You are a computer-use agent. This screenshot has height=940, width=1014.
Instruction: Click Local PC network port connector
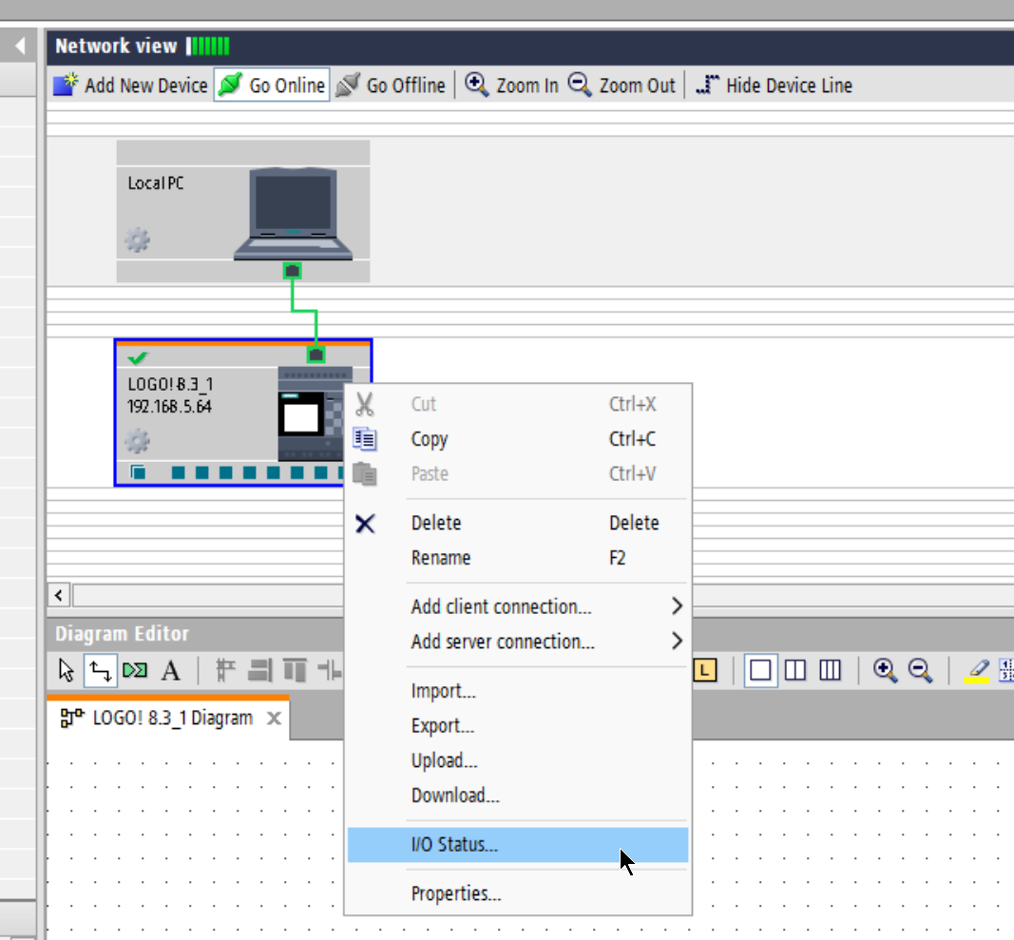293,271
